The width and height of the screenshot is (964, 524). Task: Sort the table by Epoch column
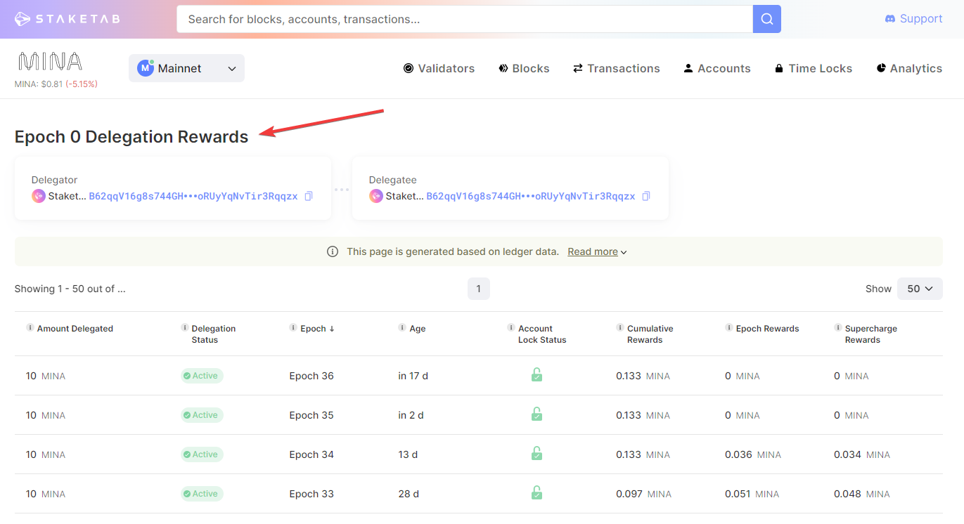click(316, 329)
